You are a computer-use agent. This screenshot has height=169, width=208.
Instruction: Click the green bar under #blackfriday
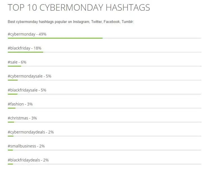point(26,52)
